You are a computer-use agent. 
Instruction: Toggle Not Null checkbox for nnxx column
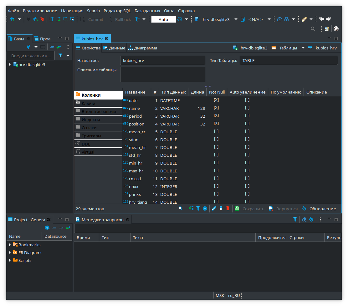click(x=216, y=186)
